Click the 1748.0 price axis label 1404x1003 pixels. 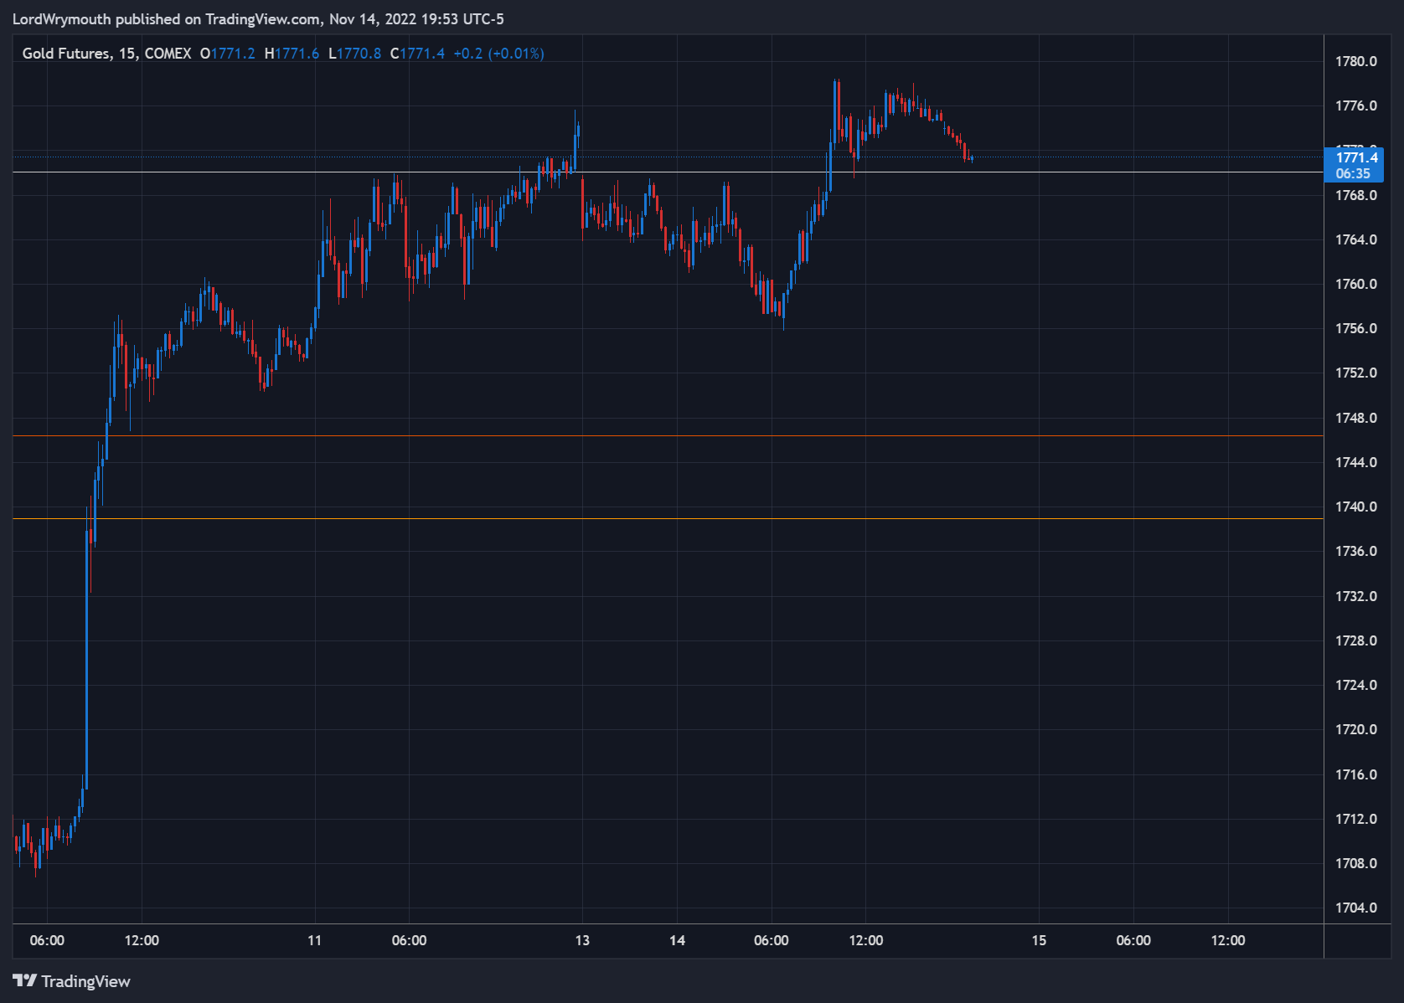pyautogui.click(x=1356, y=418)
